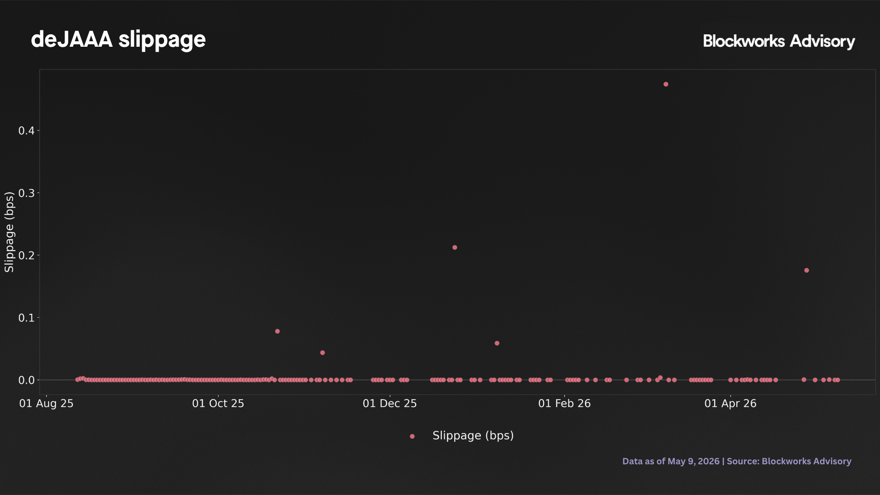The width and height of the screenshot is (880, 495).
Task: Click the November data point near 0.04 bps
Action: pos(323,353)
